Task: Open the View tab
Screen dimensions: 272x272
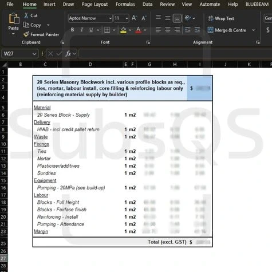Action: (187, 4)
